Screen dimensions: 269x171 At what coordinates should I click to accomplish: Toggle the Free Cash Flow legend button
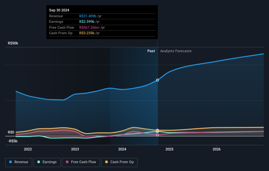pyautogui.click(x=81, y=162)
